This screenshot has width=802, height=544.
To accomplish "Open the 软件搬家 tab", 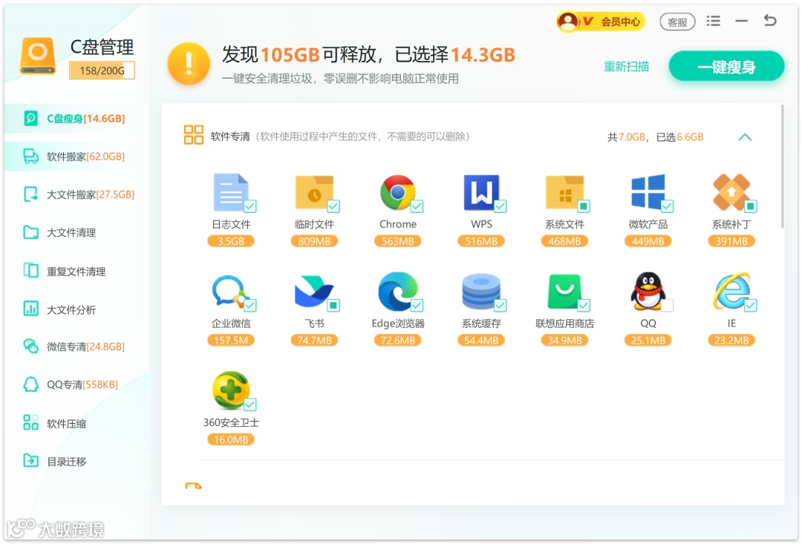I will point(76,157).
